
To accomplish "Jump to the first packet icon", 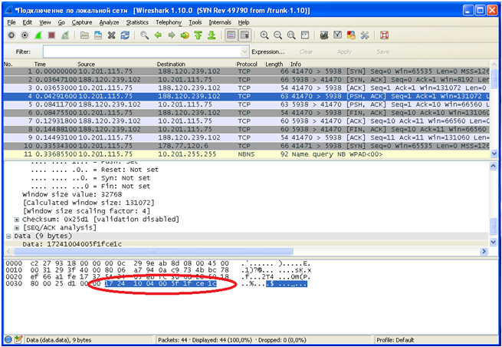I will click(199, 35).
